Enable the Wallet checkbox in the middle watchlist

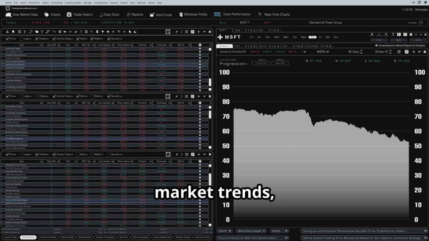coord(92,96)
